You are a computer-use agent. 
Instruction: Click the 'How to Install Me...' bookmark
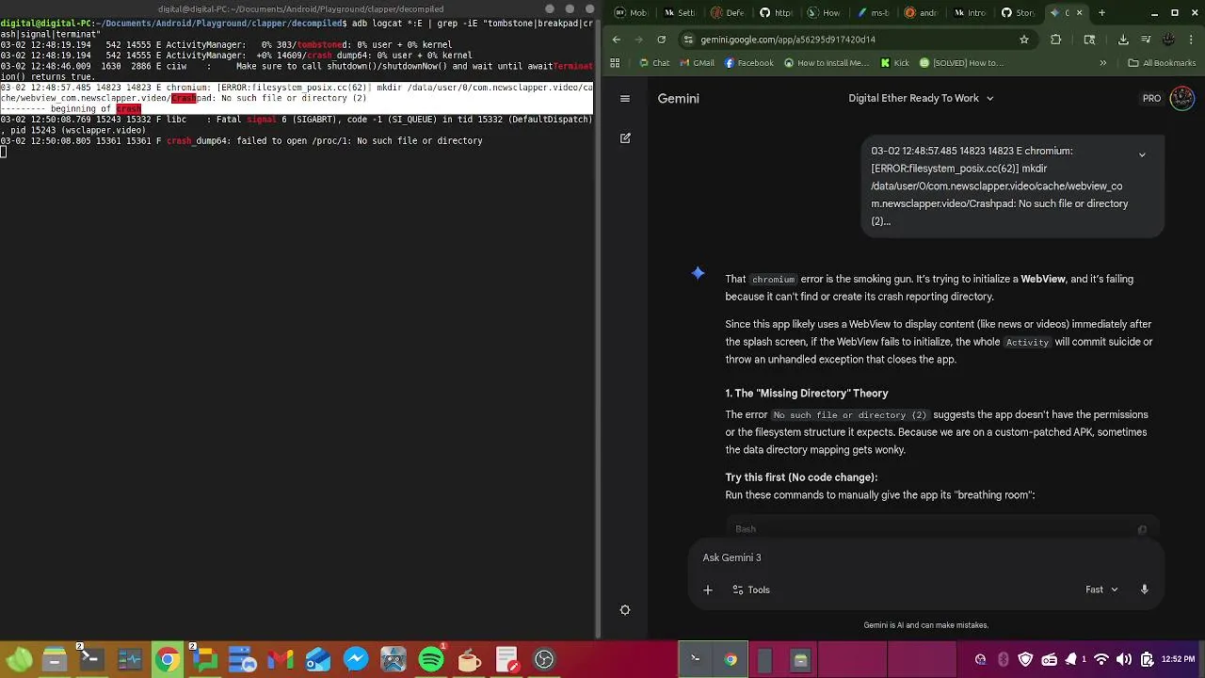(826, 63)
